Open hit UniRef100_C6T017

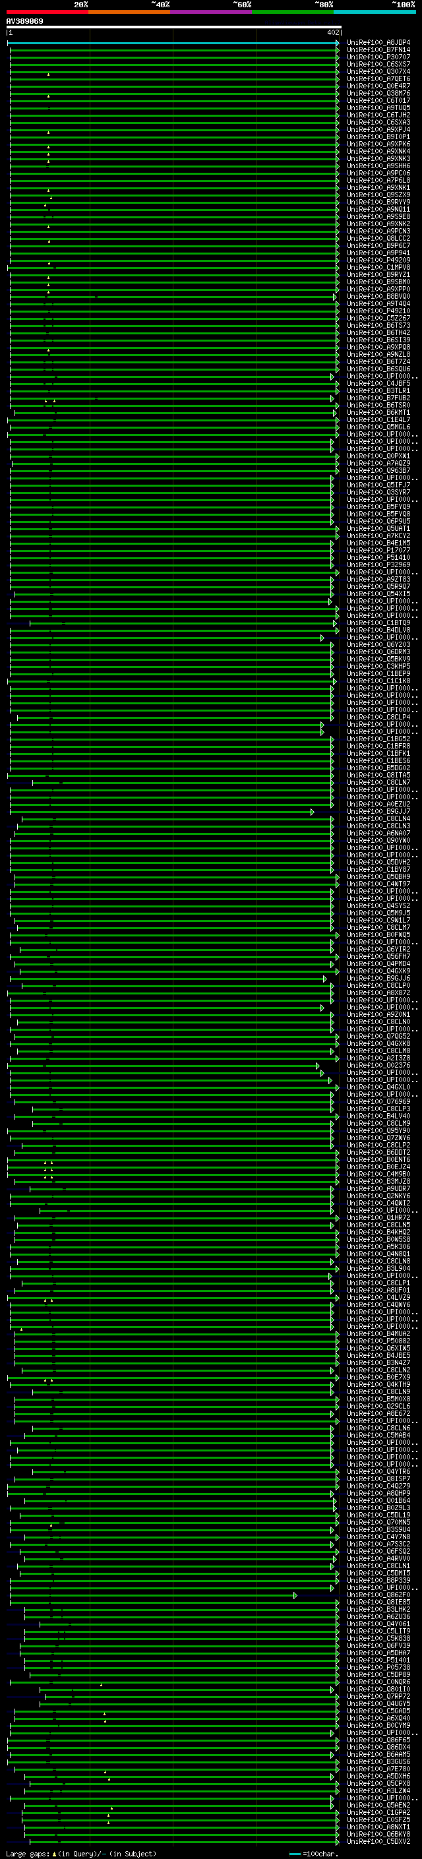(378, 100)
